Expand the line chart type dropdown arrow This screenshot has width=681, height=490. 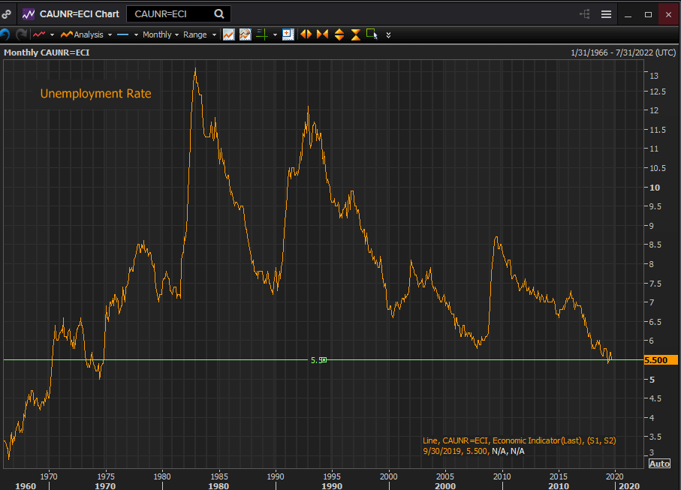(52, 35)
